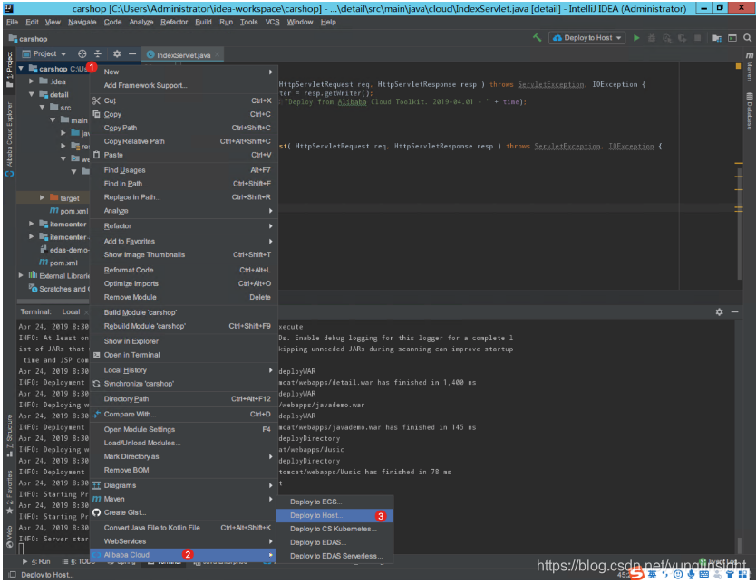Collapse the carshop root folder
This screenshot has height=583, width=756.
pos(21,69)
